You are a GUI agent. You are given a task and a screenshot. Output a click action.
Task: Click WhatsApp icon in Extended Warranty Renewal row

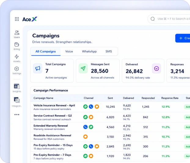[x=91, y=127]
